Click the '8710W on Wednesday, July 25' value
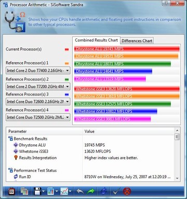Image resolution: width=187 pixels, height=199 pixels. (128, 177)
